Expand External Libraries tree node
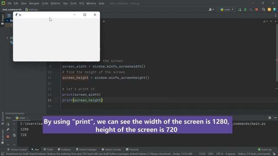This screenshot has width=278, height=156. tap(7, 38)
